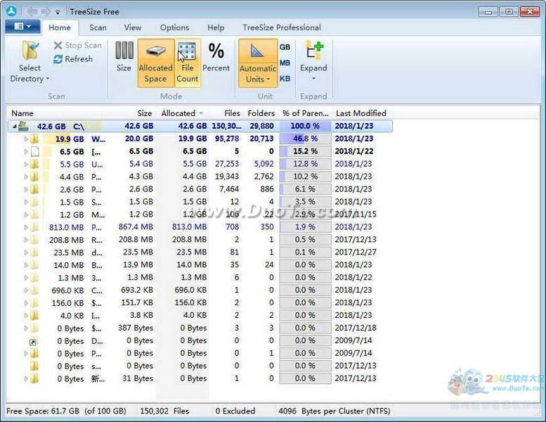Click the 6.5 GB file page icon

click(35, 152)
